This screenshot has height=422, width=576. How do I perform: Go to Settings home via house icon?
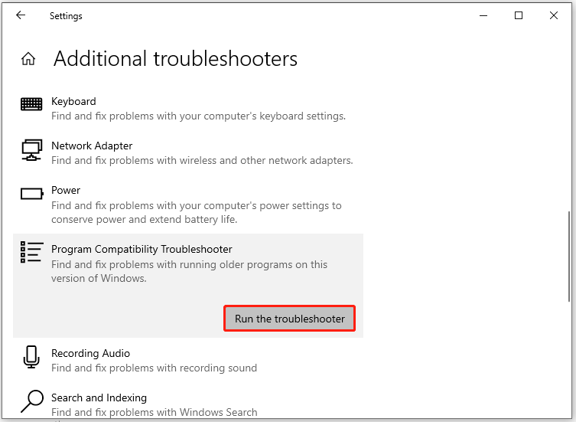tap(28, 59)
